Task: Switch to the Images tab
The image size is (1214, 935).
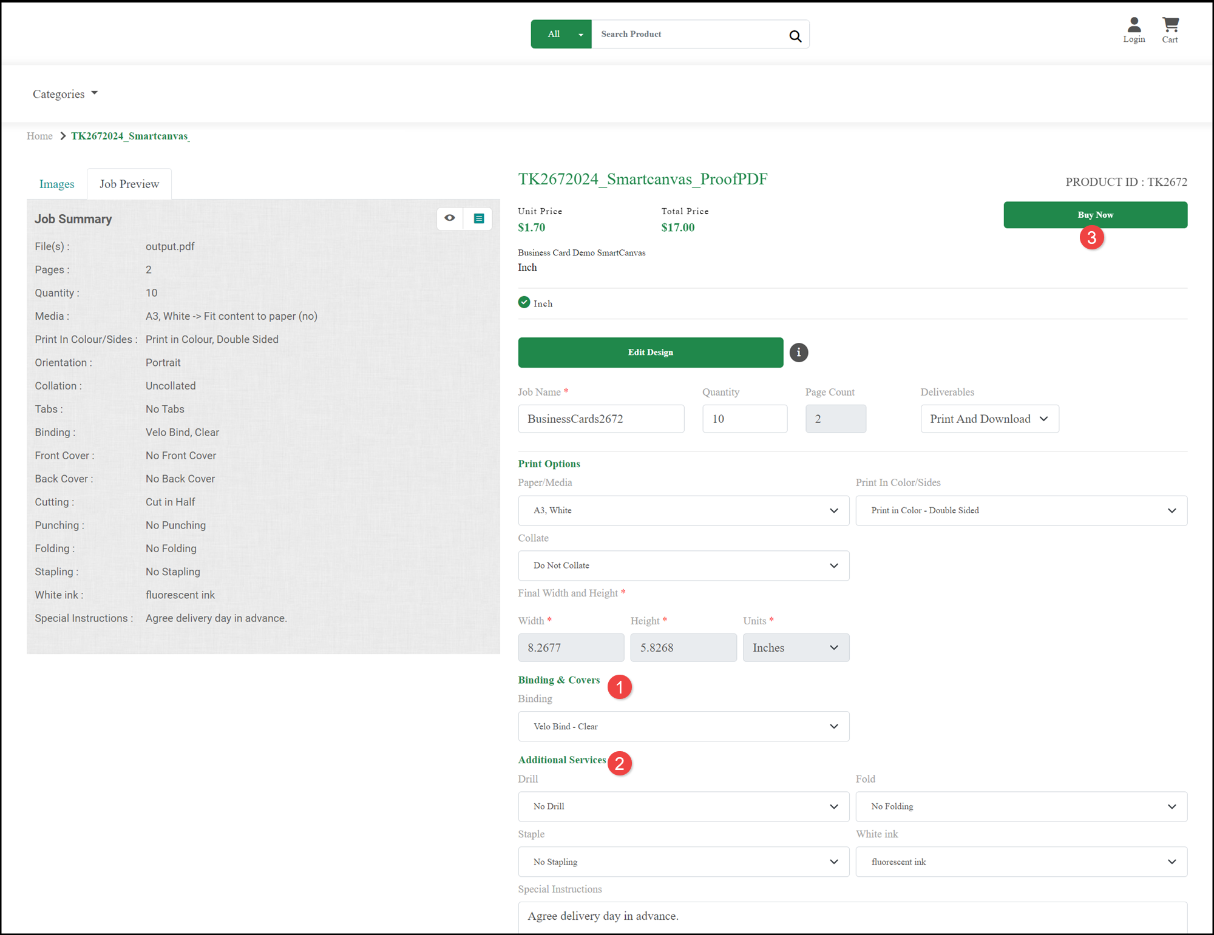Action: pyautogui.click(x=56, y=184)
